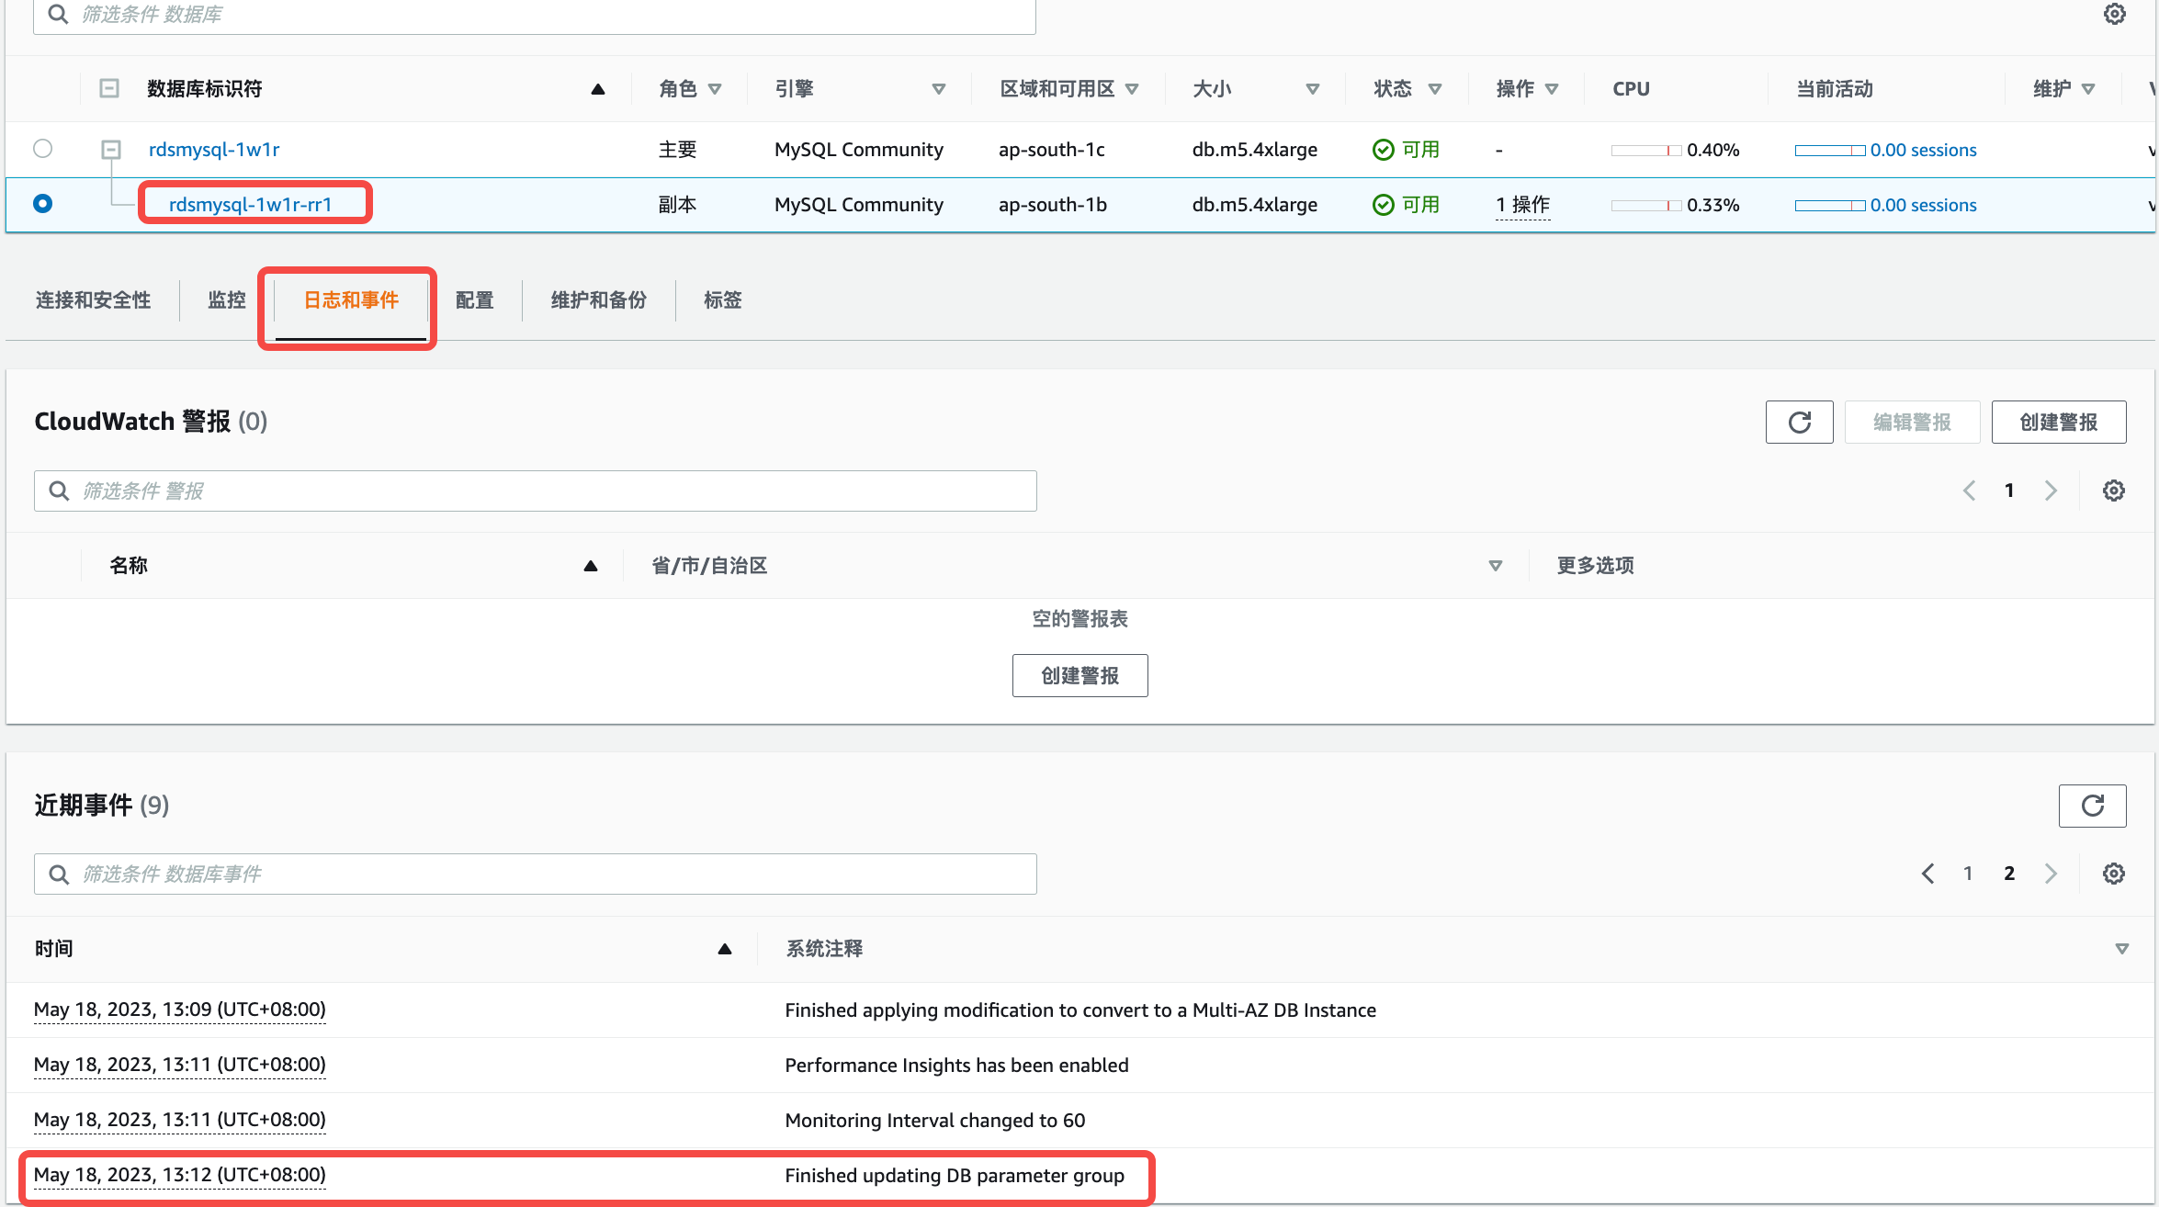Focus the database filter search field
Screen dimensions: 2159x1207
(x=535, y=16)
